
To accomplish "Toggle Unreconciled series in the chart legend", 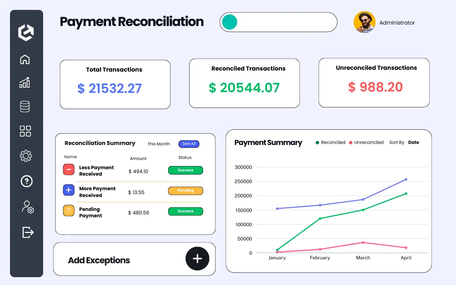I will [366, 142].
